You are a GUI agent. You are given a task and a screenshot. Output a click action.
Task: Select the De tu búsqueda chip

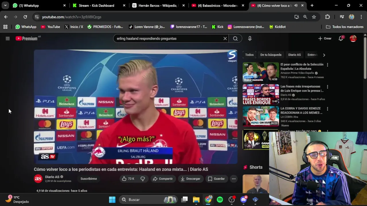coord(271,55)
